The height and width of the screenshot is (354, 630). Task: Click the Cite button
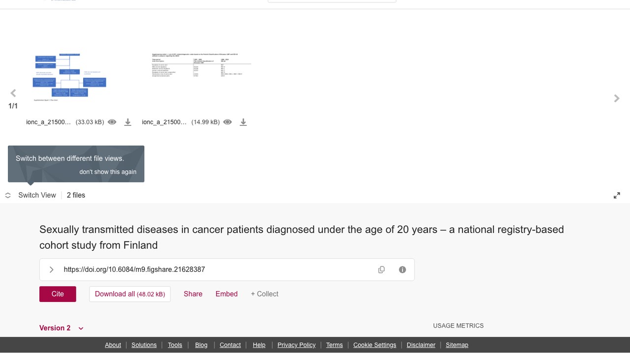point(58,294)
